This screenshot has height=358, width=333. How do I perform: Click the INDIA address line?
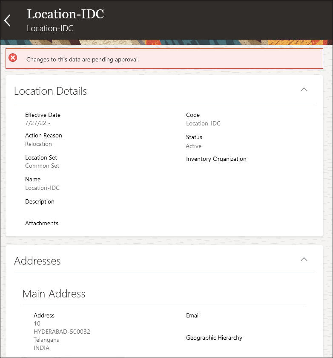(x=41, y=348)
